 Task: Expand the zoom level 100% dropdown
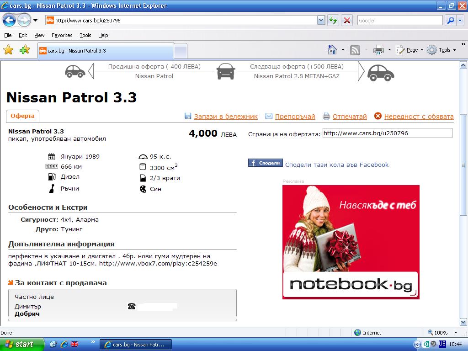pyautogui.click(x=456, y=333)
